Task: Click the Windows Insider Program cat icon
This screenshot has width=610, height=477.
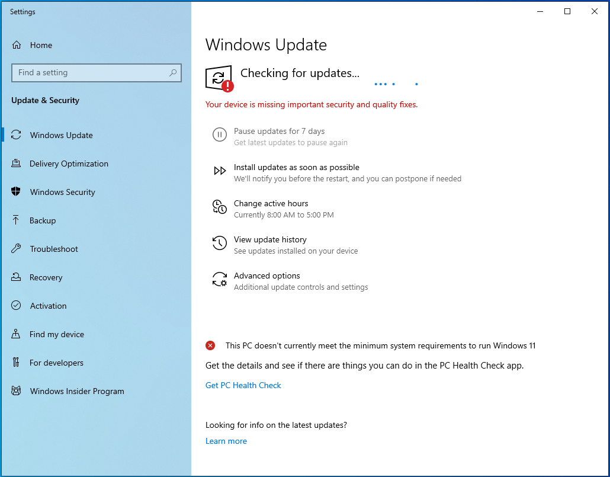Action: click(x=16, y=391)
